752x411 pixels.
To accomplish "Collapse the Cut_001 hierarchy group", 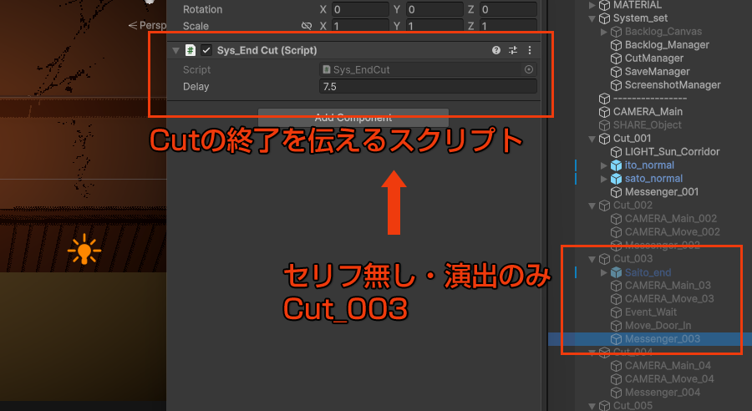I will [592, 139].
